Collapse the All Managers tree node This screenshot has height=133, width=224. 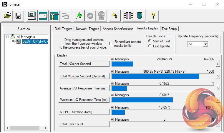(7, 37)
